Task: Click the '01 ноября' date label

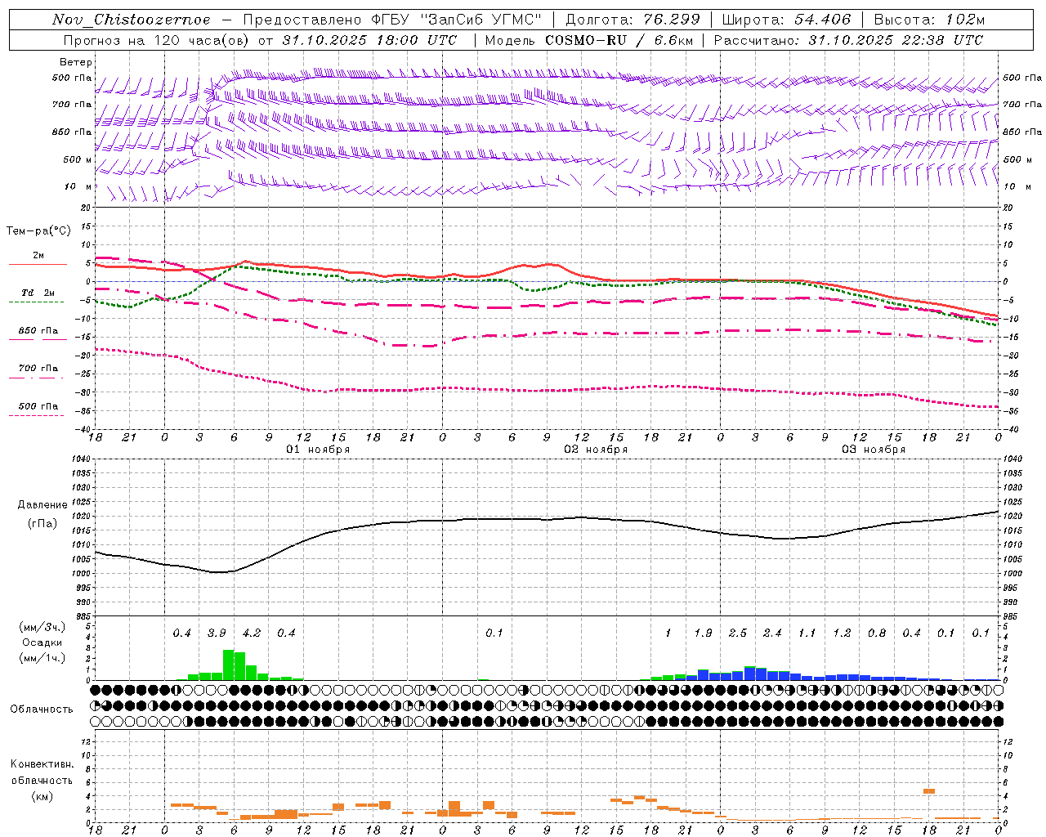Action: click(318, 450)
